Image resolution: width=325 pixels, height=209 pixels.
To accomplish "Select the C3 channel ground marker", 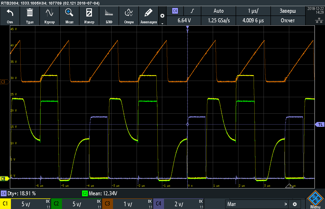I will pos(5,82).
